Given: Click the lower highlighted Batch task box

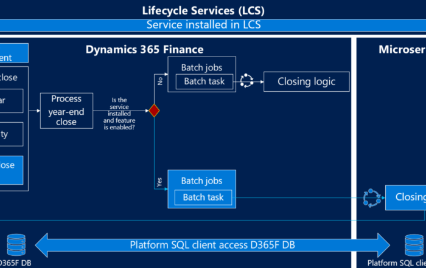Looking at the screenshot, I should (x=203, y=198).
